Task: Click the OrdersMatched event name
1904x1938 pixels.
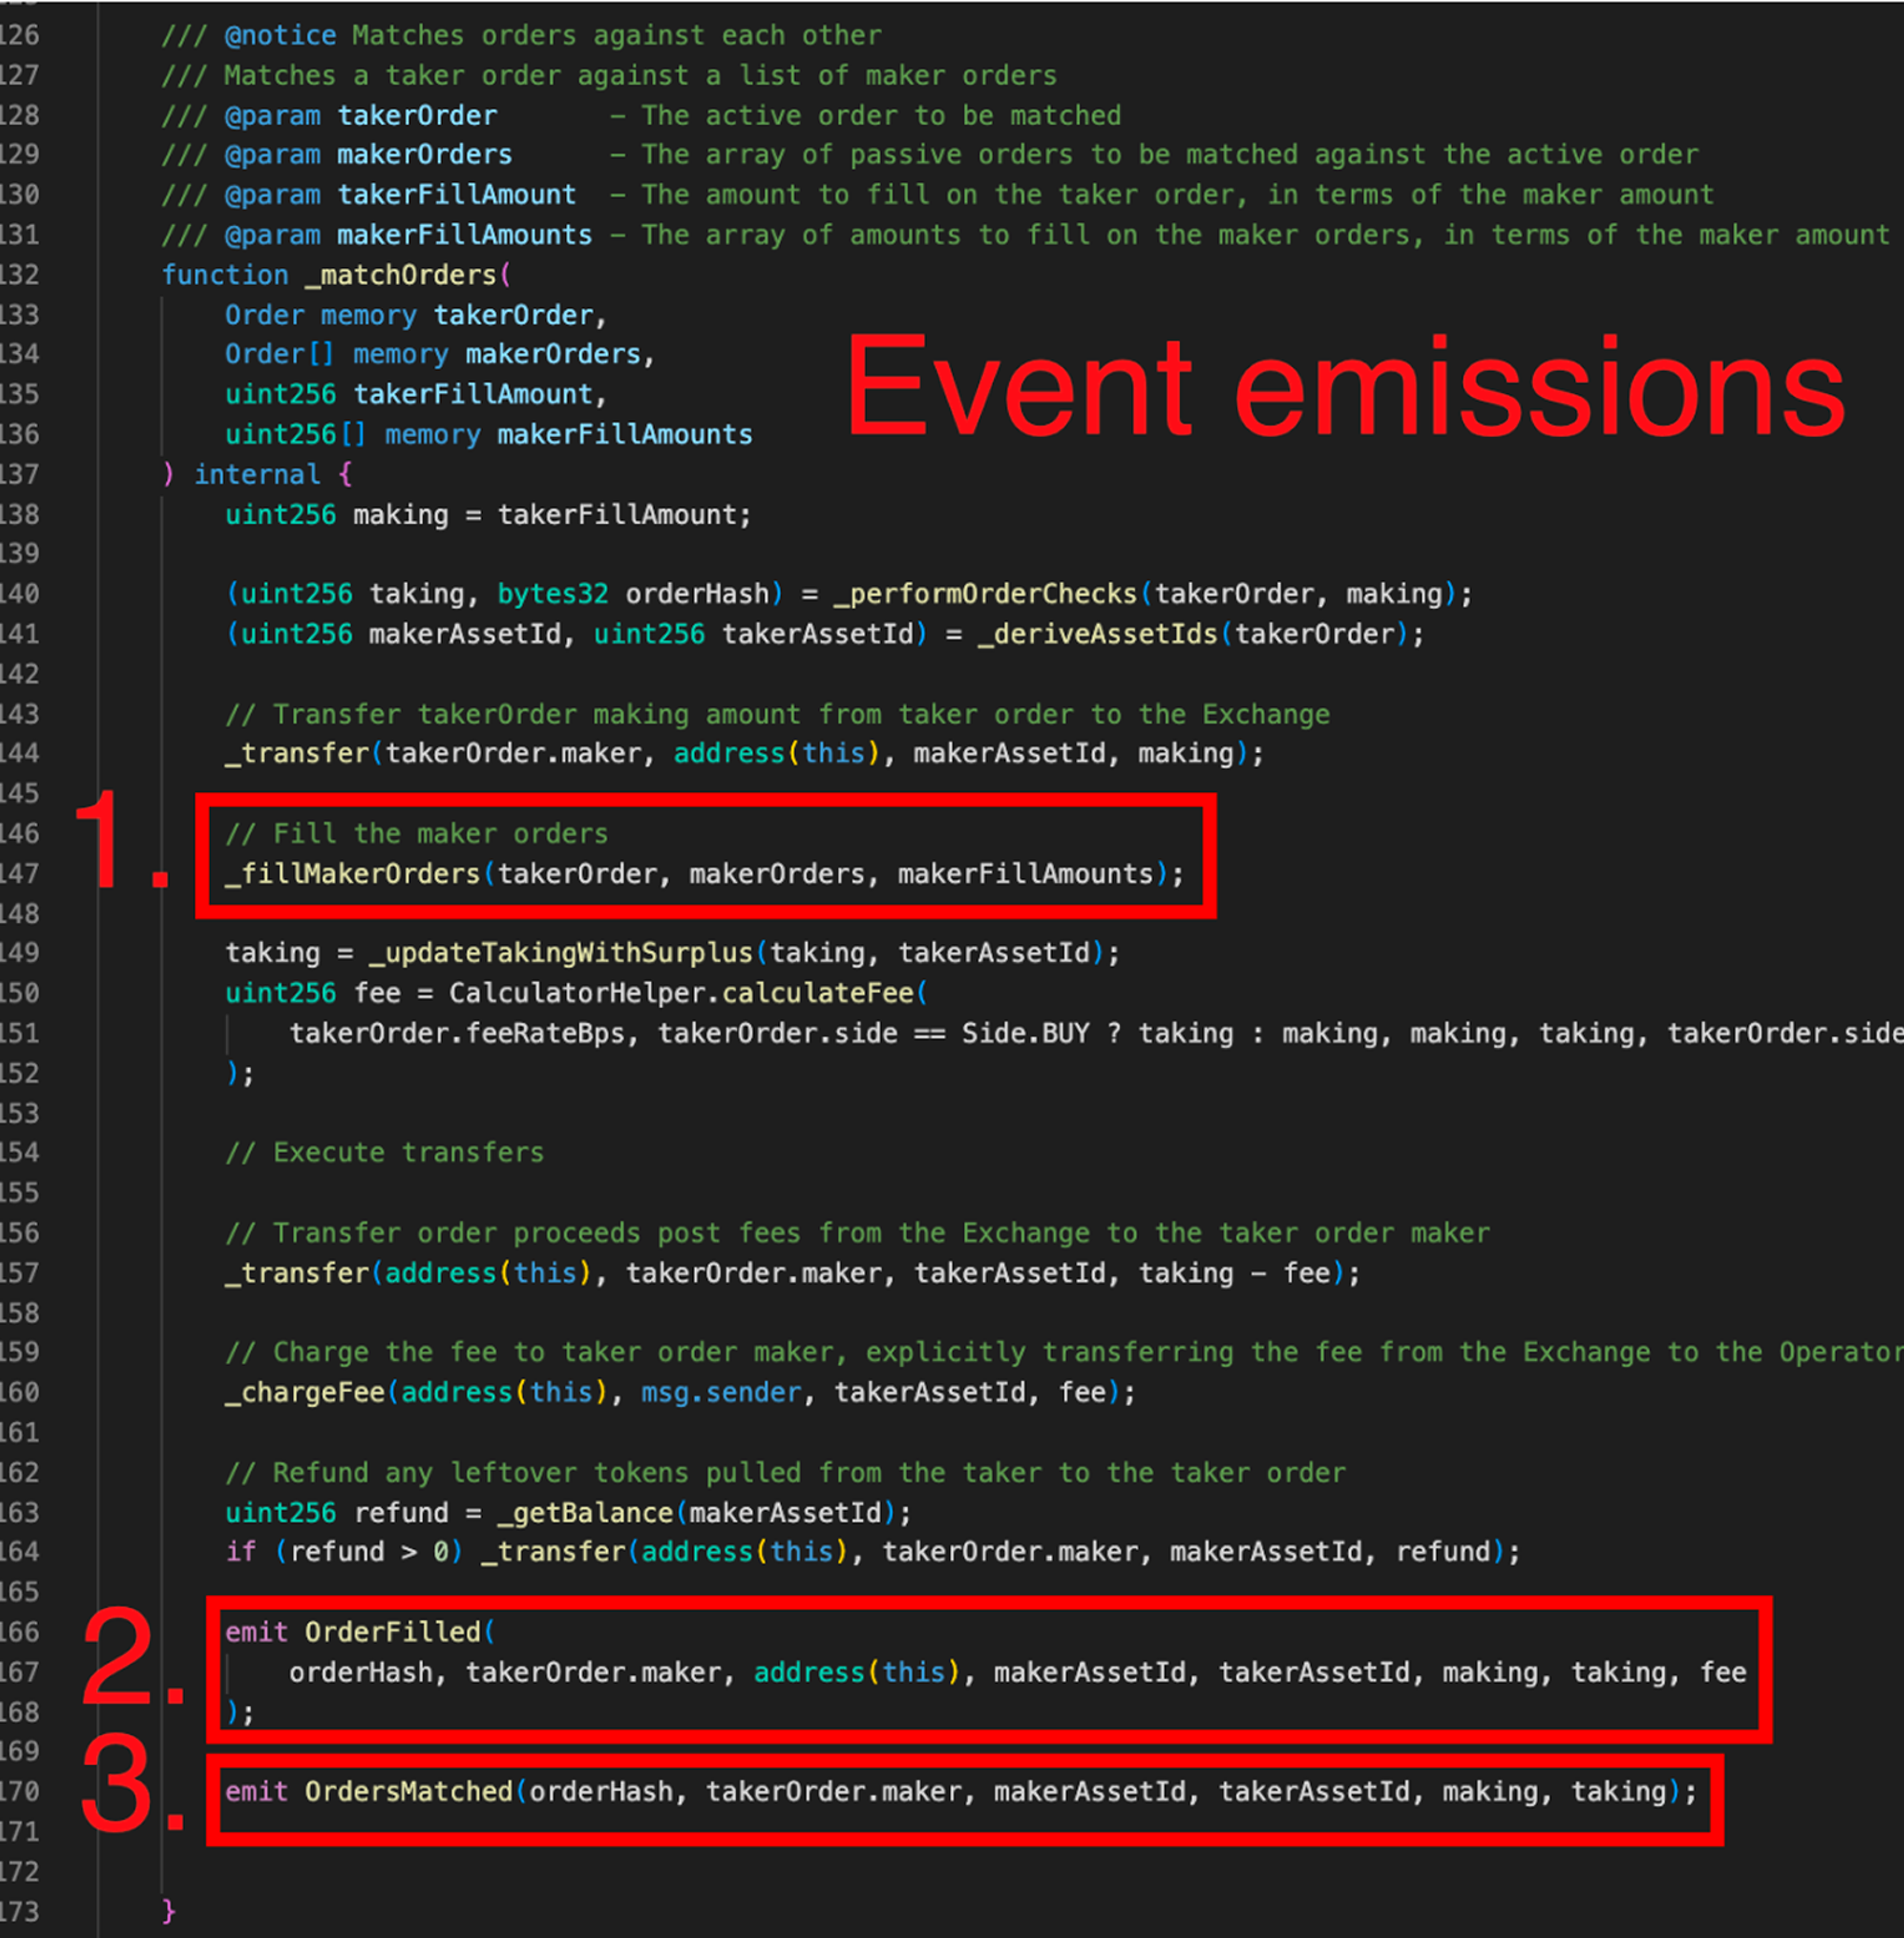Action: [409, 1791]
